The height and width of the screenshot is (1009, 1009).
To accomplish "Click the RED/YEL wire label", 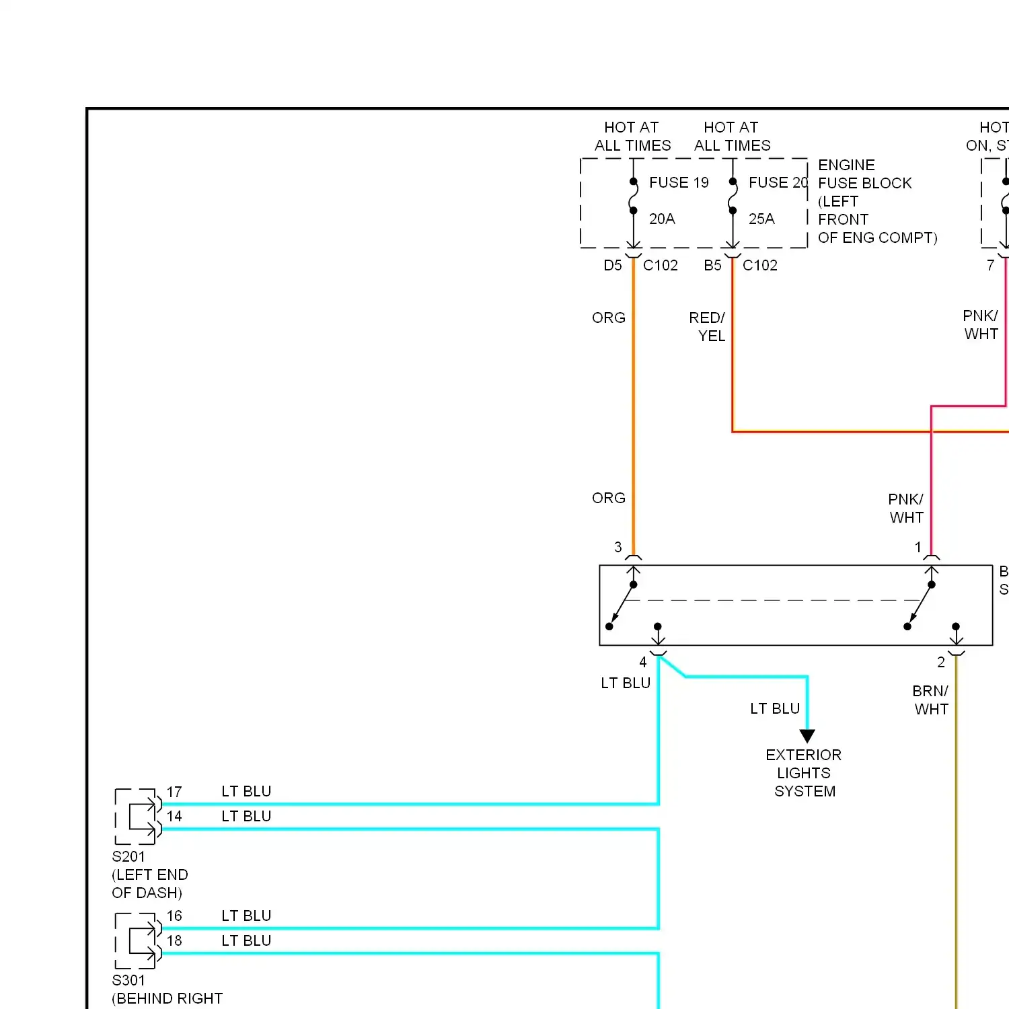I will click(x=707, y=327).
